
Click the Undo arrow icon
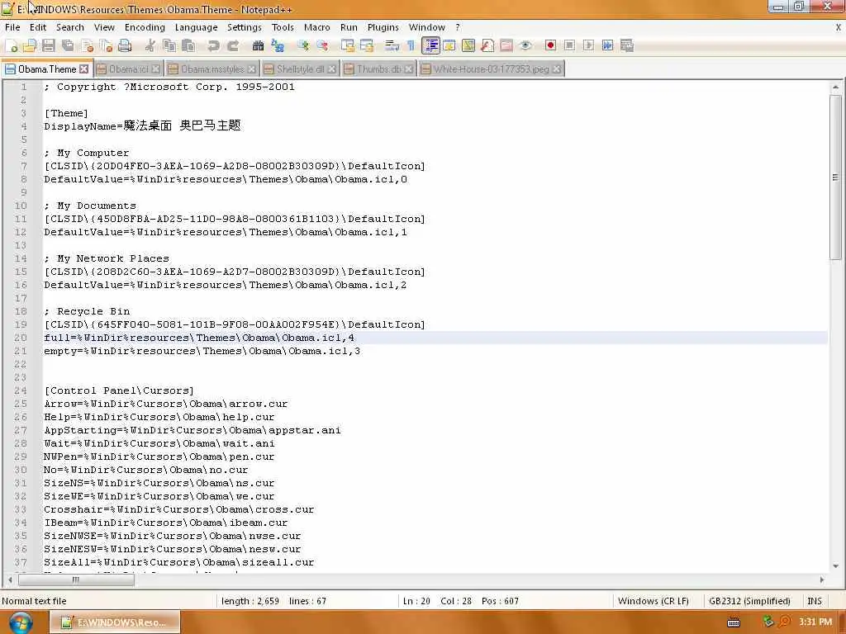[214, 46]
